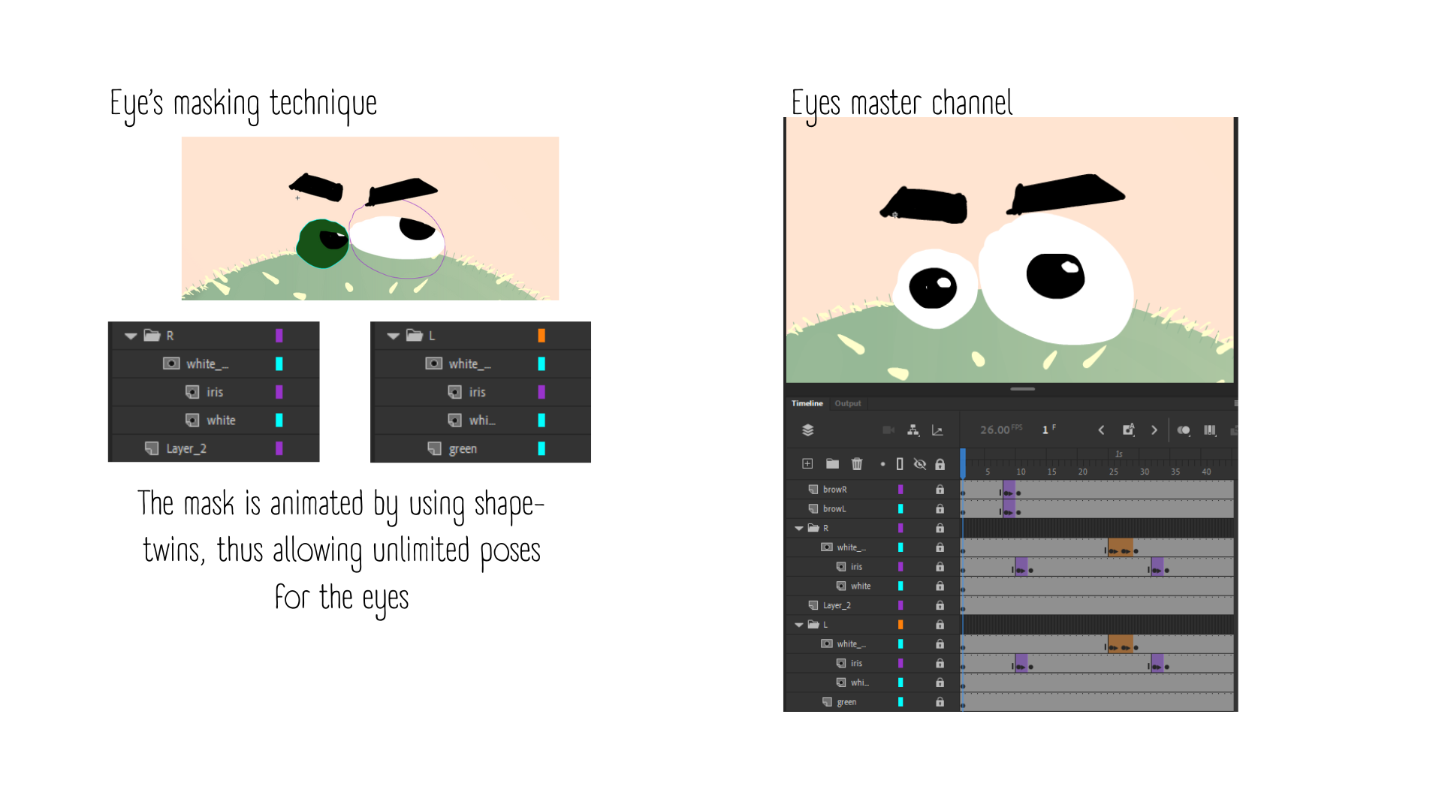Switch to the Output tab
1442x811 pixels.
tap(848, 403)
